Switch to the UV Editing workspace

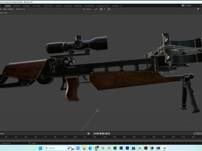point(36,6)
